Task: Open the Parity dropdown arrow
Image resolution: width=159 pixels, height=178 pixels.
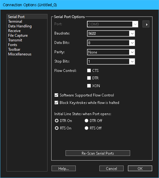Action: pyautogui.click(x=132, y=52)
